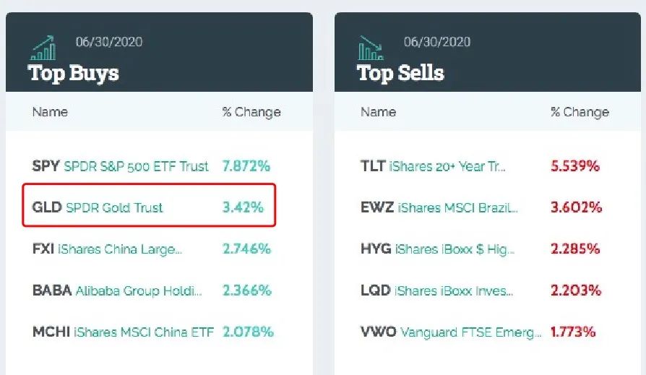
Task: Select the GLD SPDR Gold Trust entry
Action: pos(98,207)
